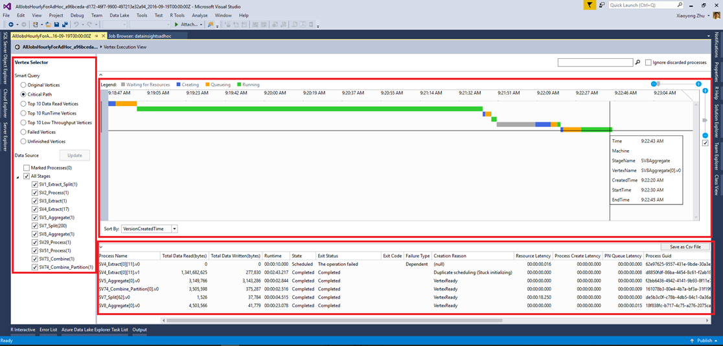Screen dimensions: 723x346
Task: Open the Cloud Explorer side tab
Action: click(5, 103)
